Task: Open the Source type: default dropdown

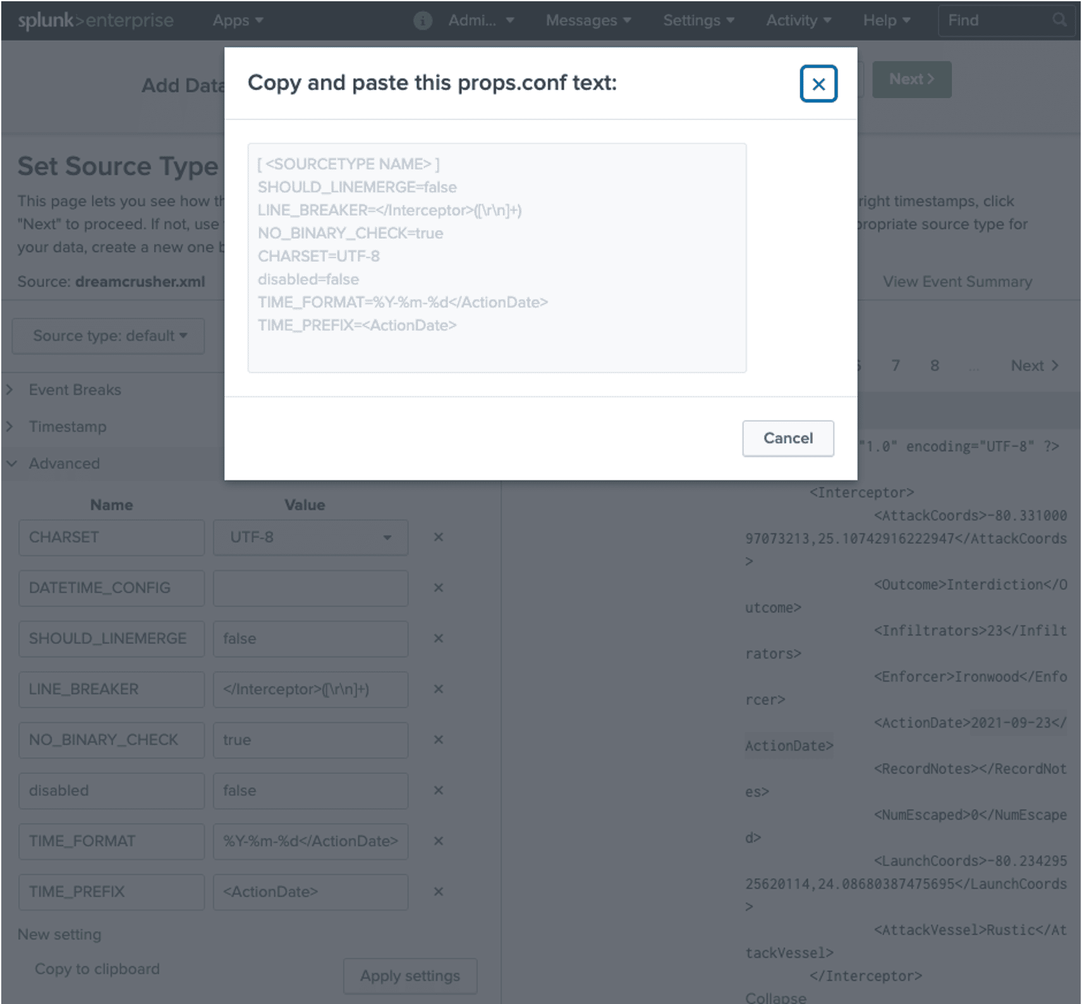Action: click(x=109, y=336)
